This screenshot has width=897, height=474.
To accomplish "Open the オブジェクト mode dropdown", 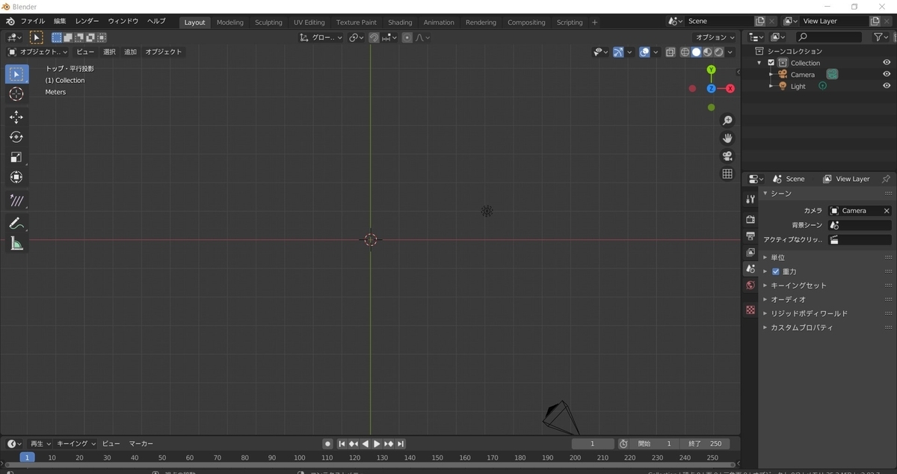I will click(x=37, y=52).
